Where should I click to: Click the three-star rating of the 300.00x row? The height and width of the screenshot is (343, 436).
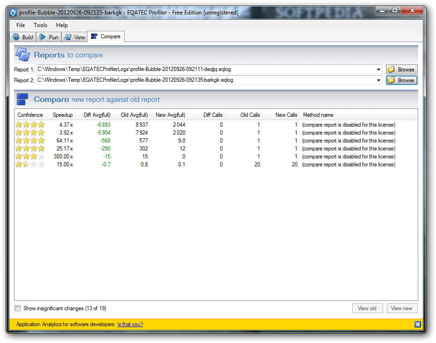tap(30, 157)
